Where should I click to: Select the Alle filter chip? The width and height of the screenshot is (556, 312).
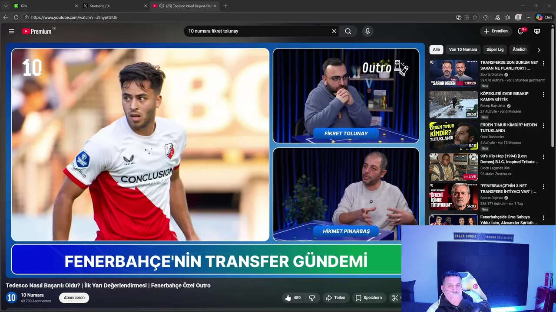(436, 49)
